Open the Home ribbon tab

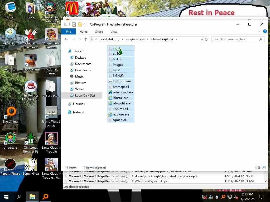84,32
